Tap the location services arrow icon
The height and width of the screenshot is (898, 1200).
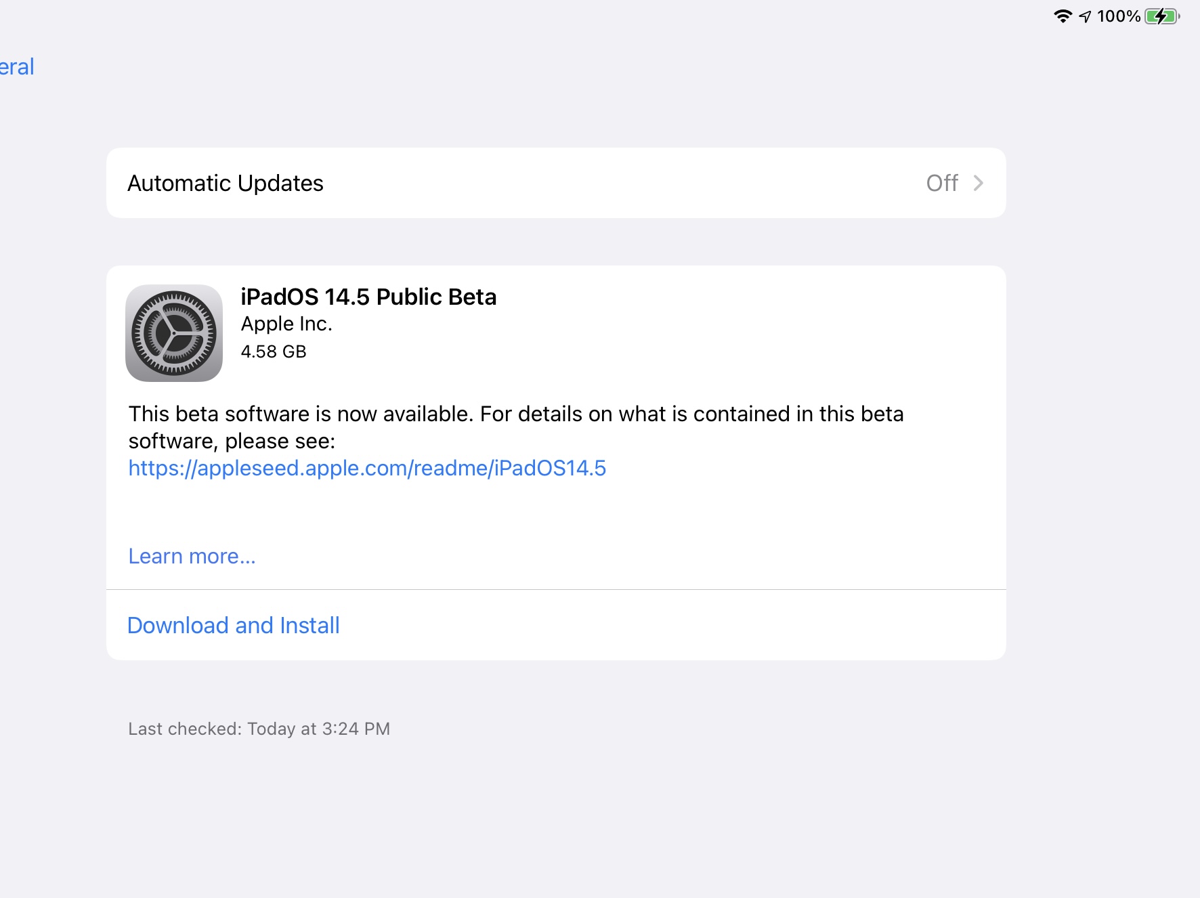(x=1085, y=16)
